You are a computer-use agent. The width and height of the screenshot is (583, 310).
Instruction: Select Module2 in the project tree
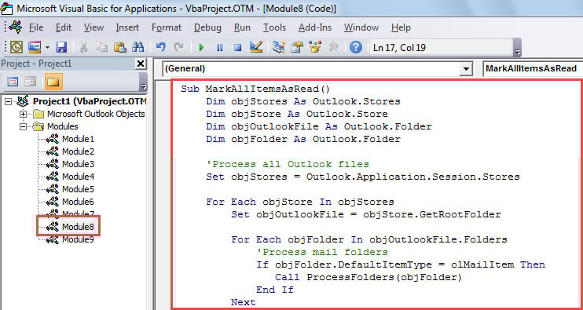click(x=78, y=151)
